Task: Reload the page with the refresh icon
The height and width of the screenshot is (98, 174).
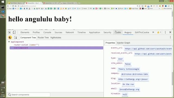Action: (x=13, y=6)
